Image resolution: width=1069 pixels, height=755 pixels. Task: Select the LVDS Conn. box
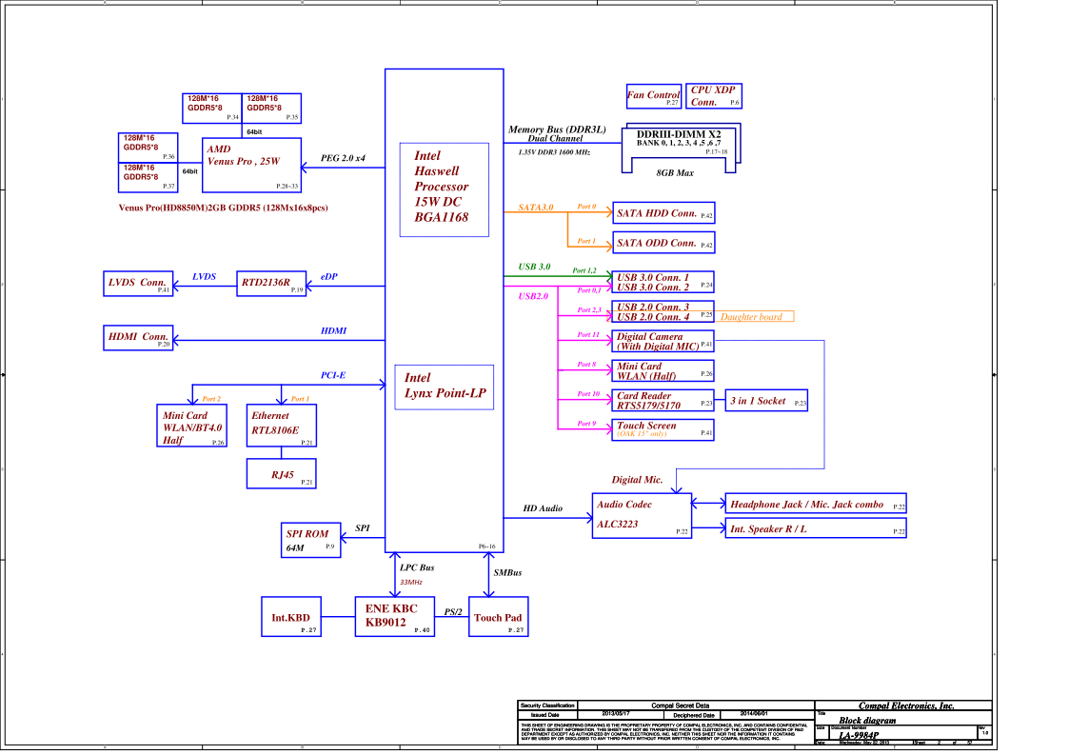[x=138, y=283]
